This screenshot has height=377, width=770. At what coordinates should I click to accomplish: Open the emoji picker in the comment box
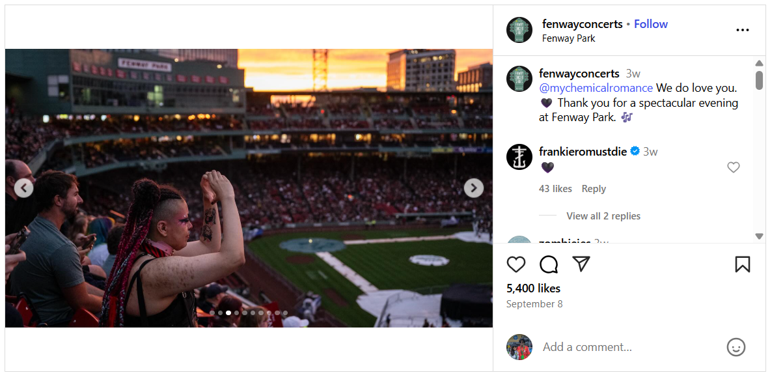pos(736,347)
